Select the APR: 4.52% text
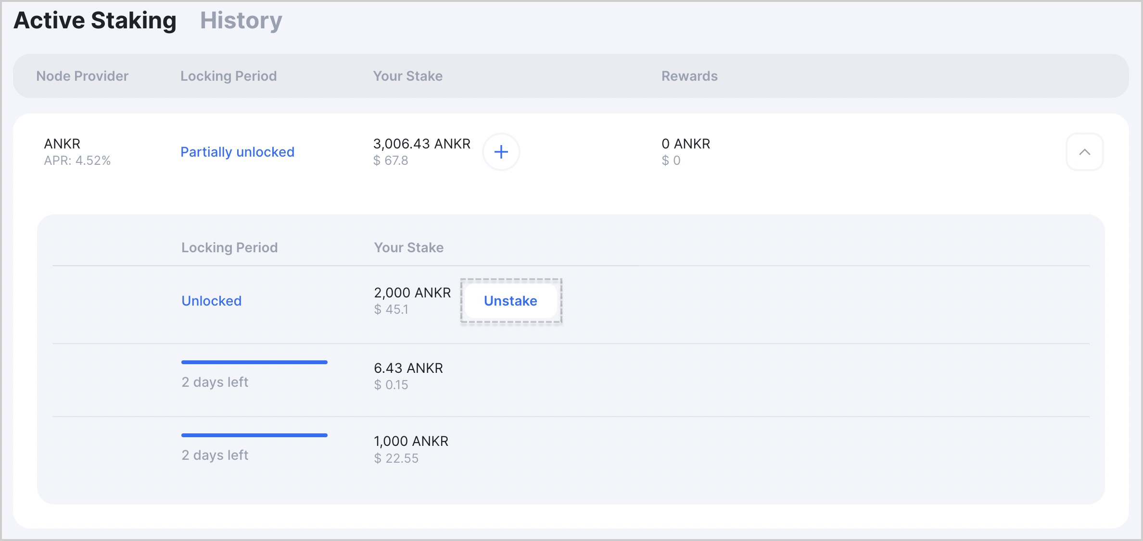 coord(77,160)
